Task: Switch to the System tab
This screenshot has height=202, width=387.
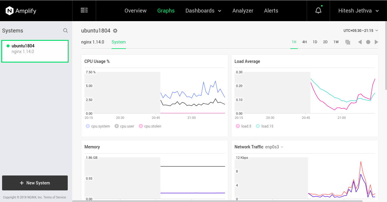Action: click(x=118, y=42)
